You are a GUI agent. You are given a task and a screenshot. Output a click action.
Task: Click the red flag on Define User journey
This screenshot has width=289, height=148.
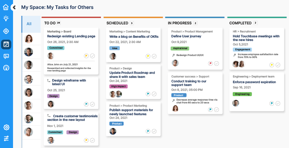(x=210, y=64)
